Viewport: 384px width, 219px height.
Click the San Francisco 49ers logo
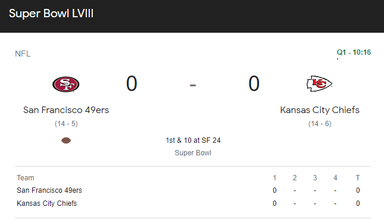(66, 84)
